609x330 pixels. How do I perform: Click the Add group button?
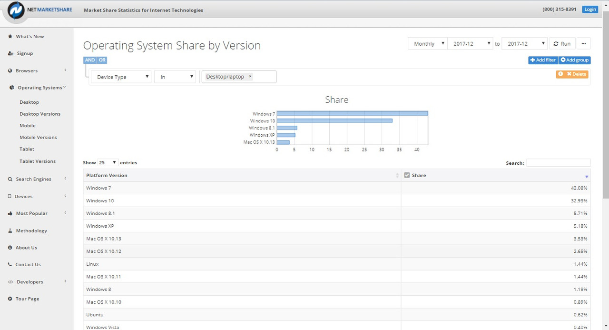pos(574,60)
